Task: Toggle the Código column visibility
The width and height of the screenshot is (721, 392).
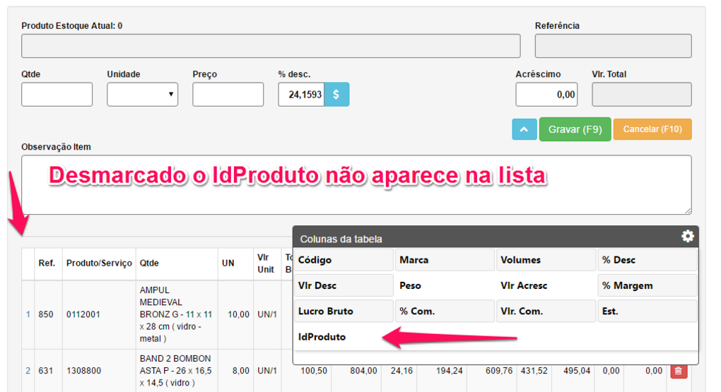Action: tap(344, 260)
